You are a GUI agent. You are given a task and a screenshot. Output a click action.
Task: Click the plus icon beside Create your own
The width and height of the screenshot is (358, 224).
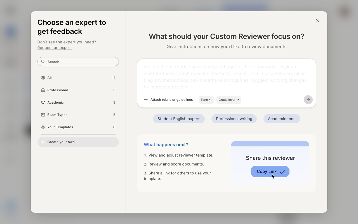click(x=43, y=142)
